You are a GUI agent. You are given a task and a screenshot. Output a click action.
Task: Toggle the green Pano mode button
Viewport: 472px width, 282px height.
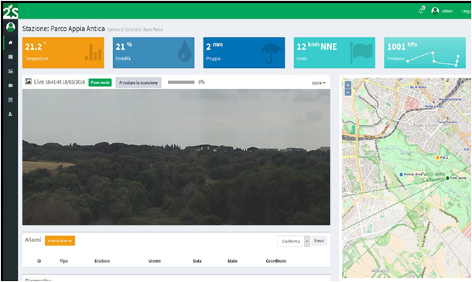[x=100, y=83]
